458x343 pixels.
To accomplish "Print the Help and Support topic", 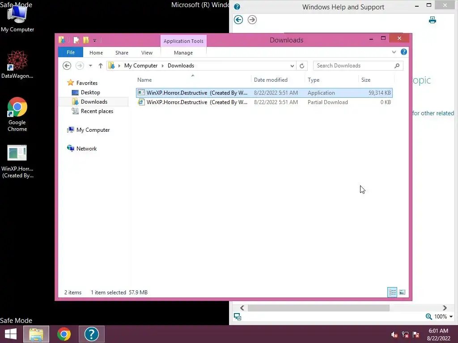I will click(x=433, y=20).
